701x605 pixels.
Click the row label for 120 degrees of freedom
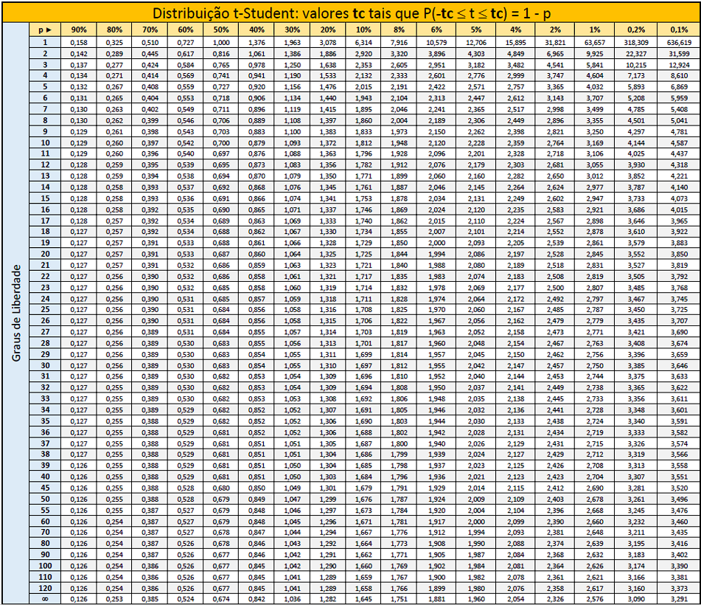click(x=45, y=588)
